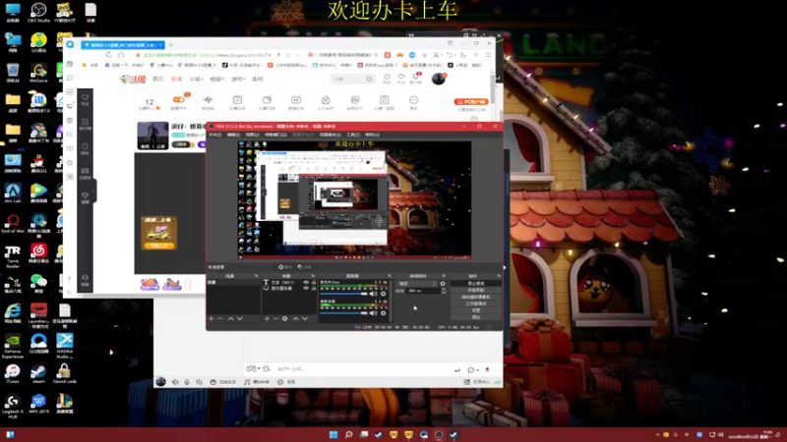Open the Video dropdown in Douyu navigation
Image resolution: width=787 pixels, height=442 pixels.
point(216,80)
